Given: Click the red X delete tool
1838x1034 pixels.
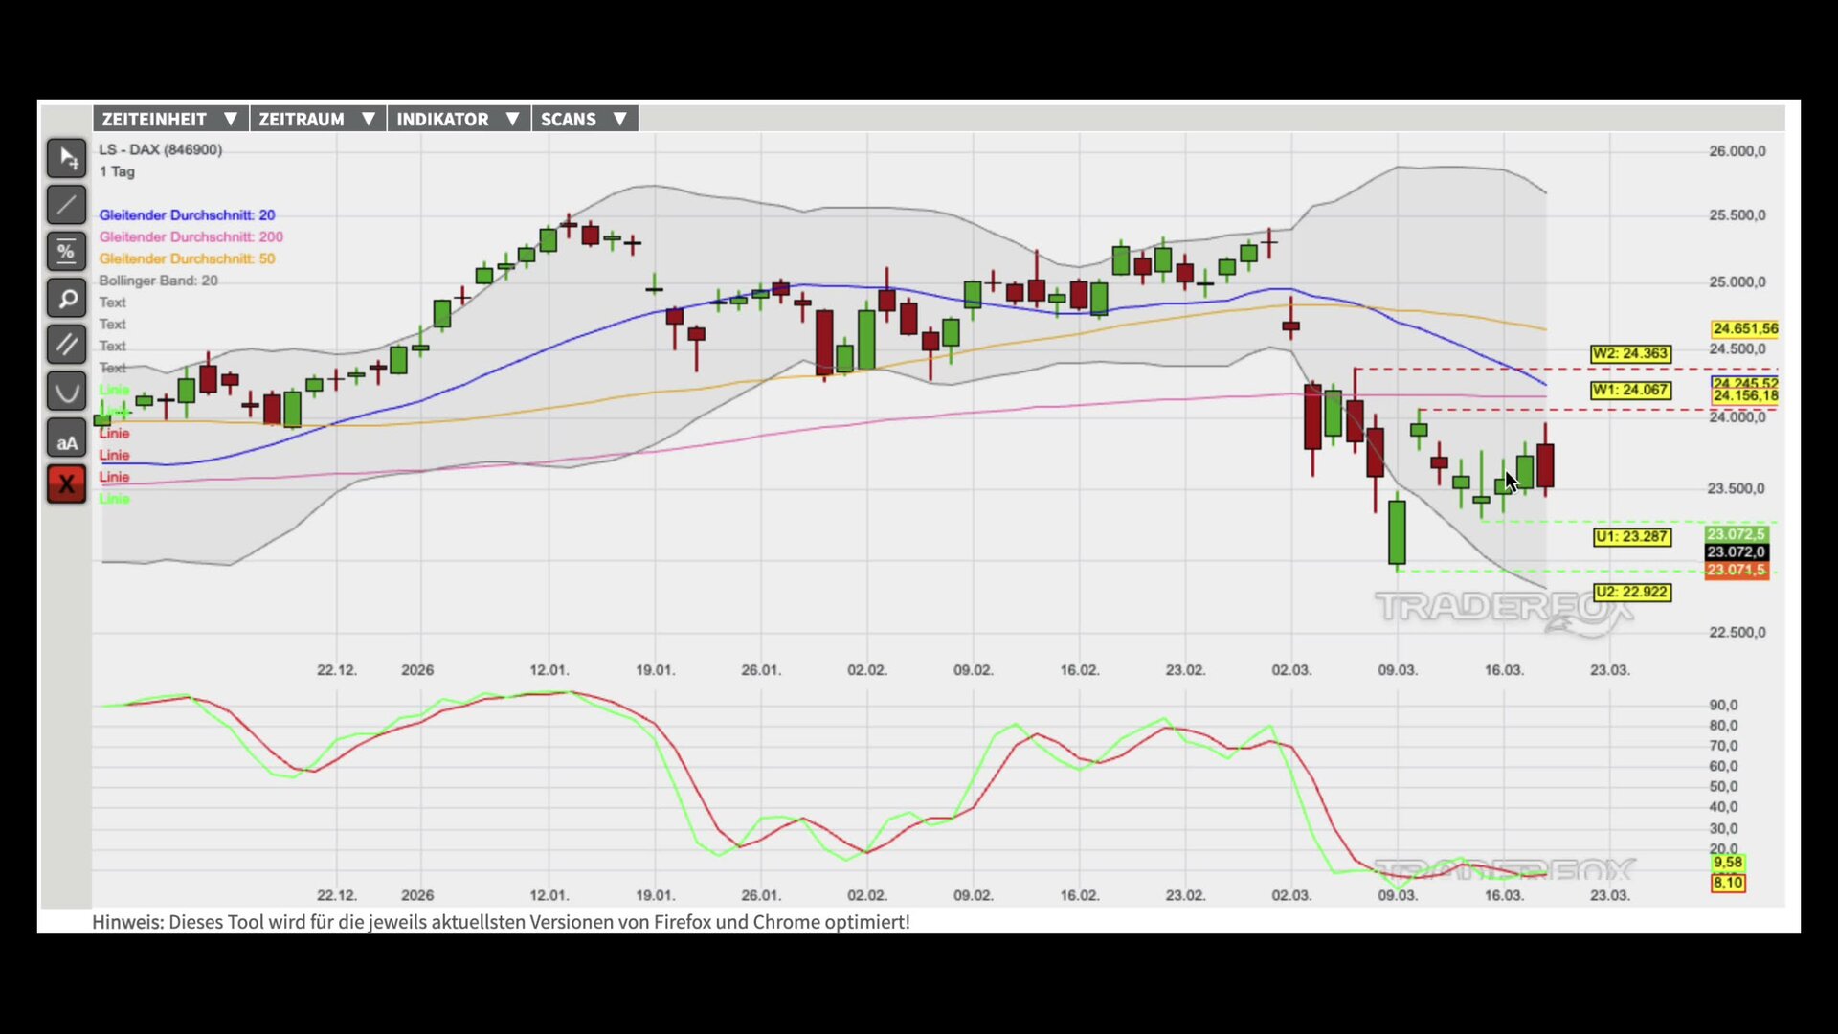Looking at the screenshot, I should tap(66, 484).
